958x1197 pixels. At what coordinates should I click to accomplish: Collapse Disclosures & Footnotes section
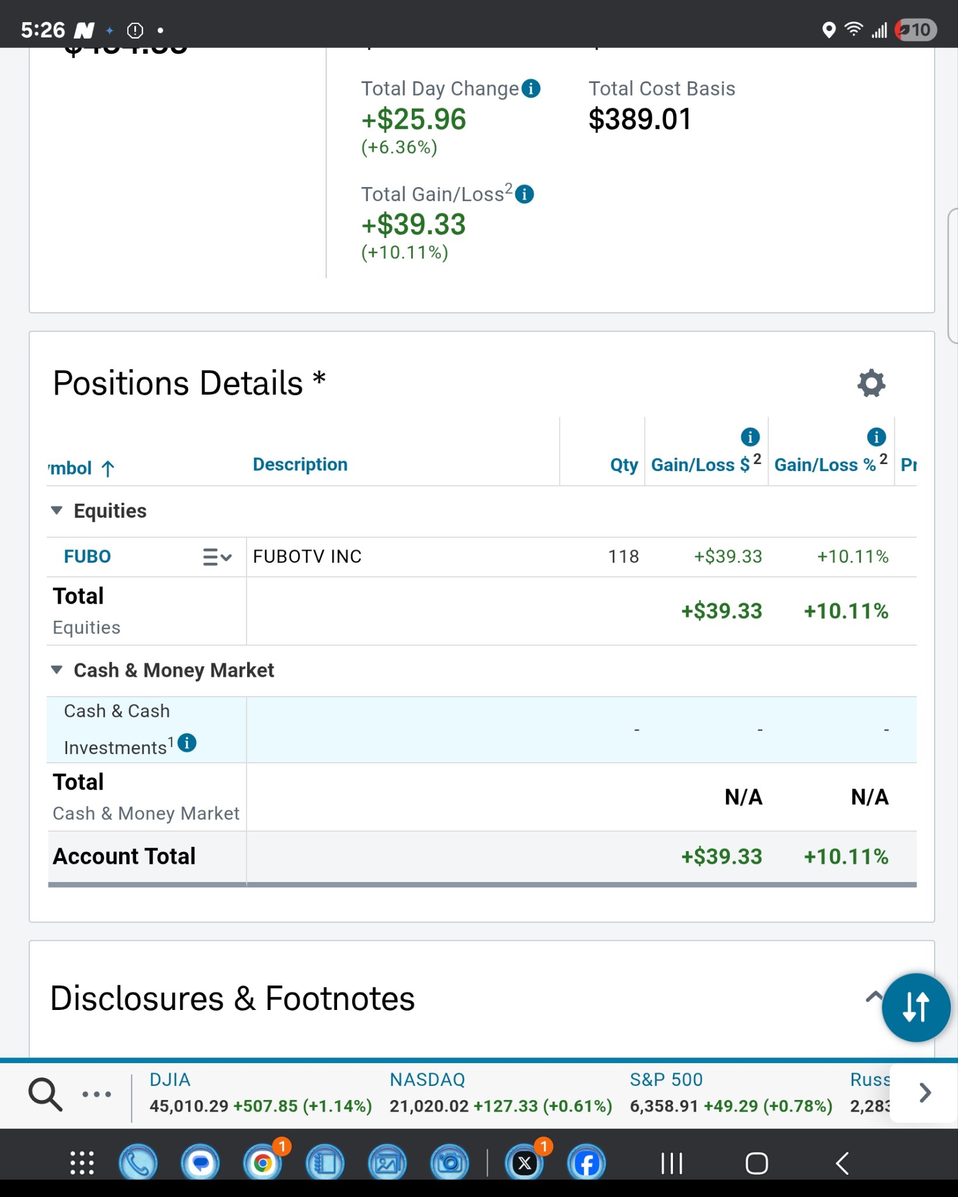pos(874,997)
